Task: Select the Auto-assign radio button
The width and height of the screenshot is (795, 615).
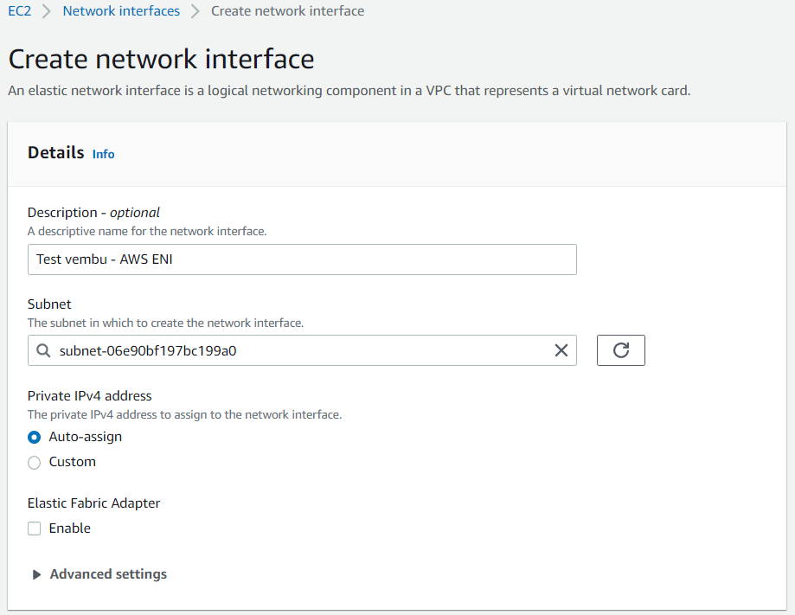Action: 34,437
